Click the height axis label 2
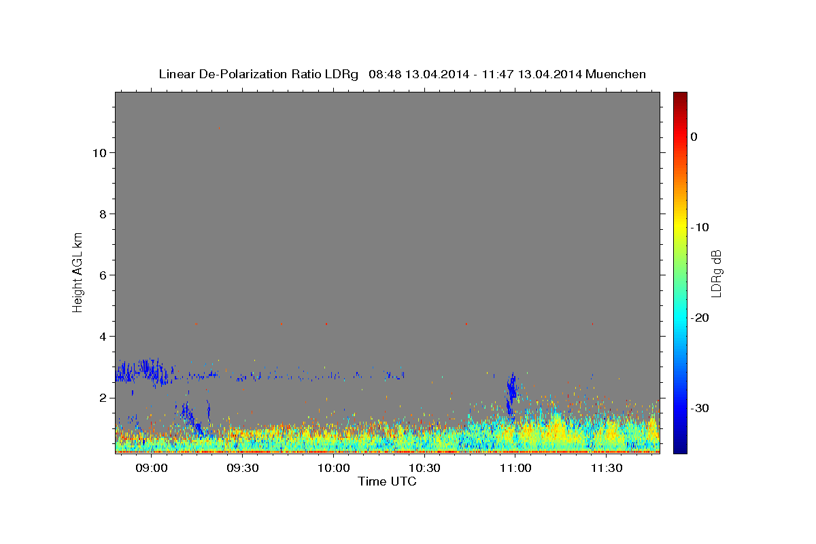Viewport: 816px width, 544px height. pyautogui.click(x=103, y=398)
